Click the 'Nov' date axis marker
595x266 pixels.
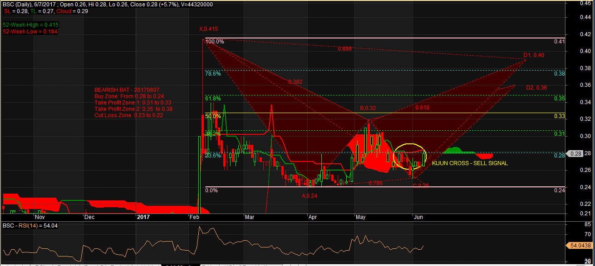pos(40,217)
